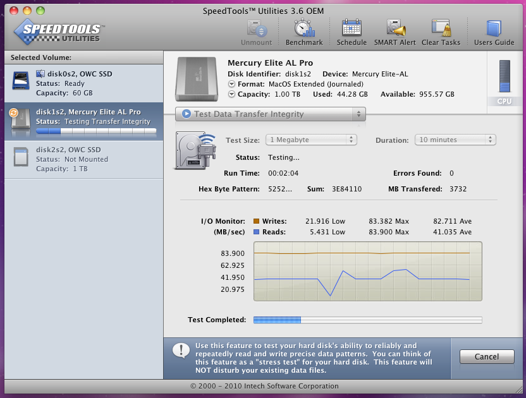
Task: Click the green zoom window button
Action: pos(40,11)
